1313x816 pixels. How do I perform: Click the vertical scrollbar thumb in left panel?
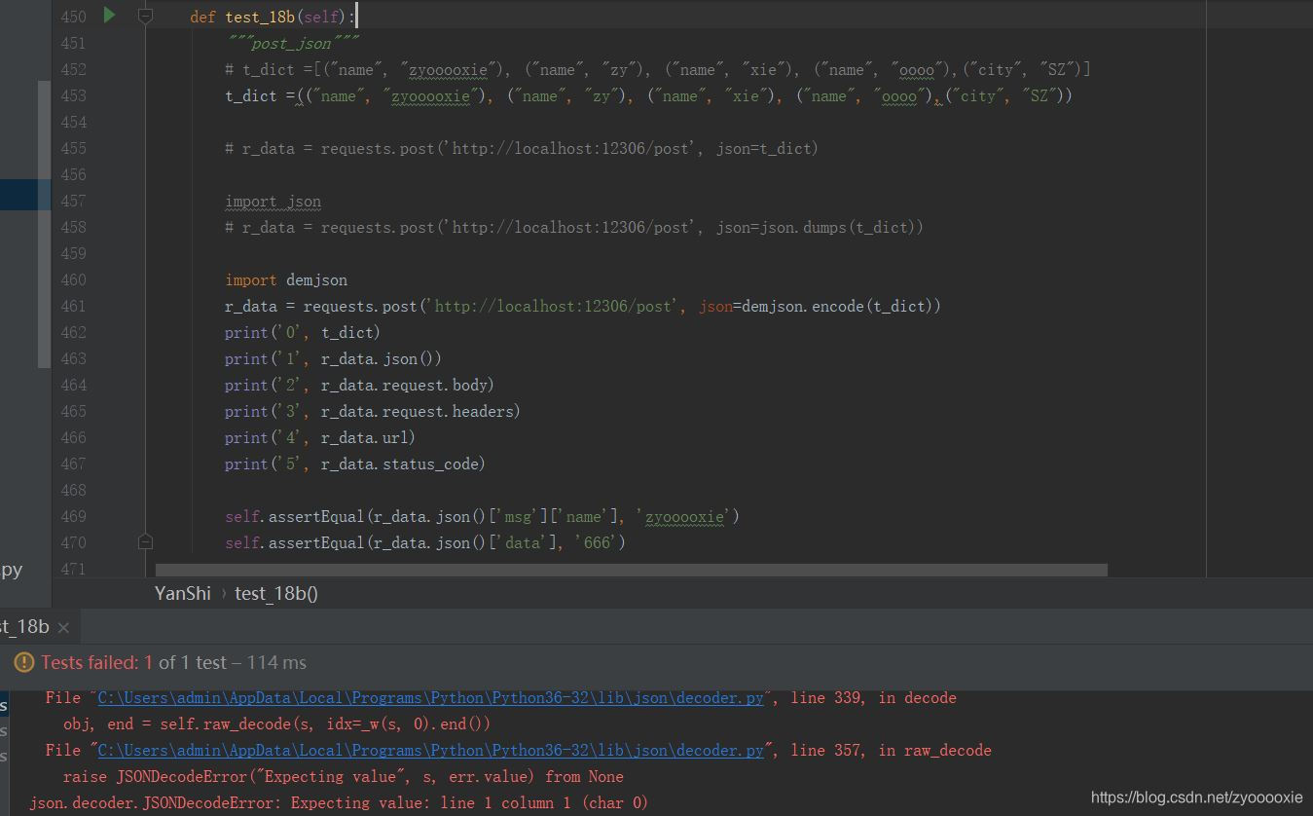(x=44, y=224)
